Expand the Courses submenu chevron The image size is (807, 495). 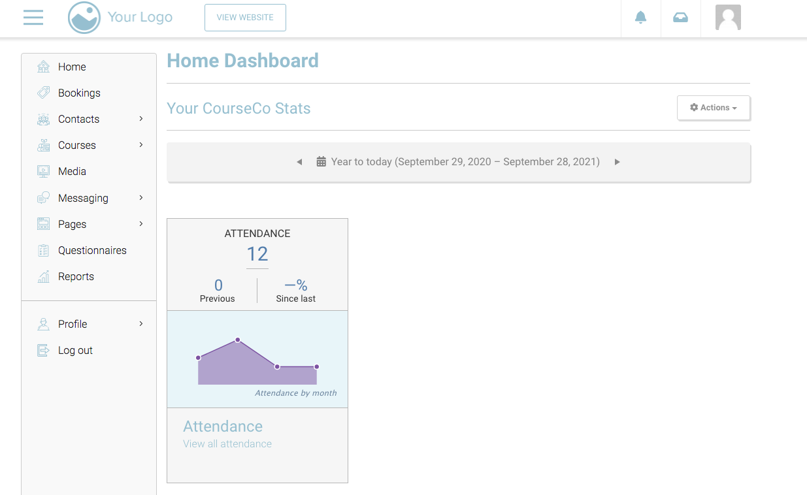coord(141,145)
